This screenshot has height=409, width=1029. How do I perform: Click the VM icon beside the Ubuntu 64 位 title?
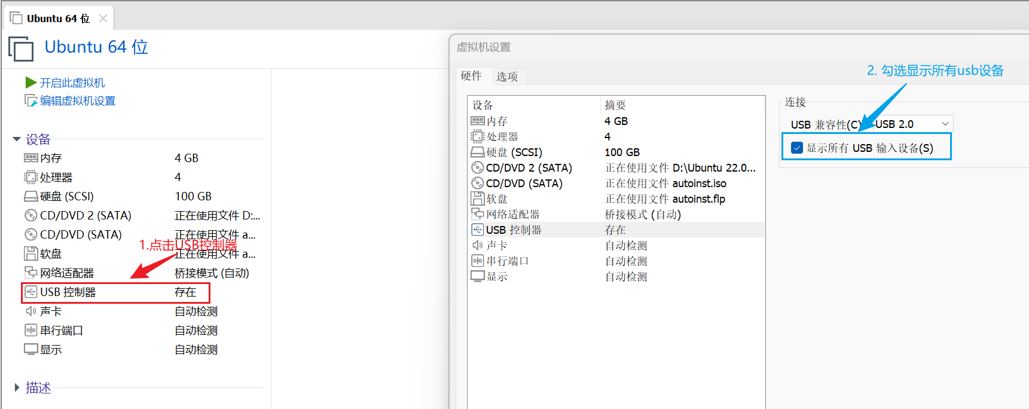(x=21, y=48)
